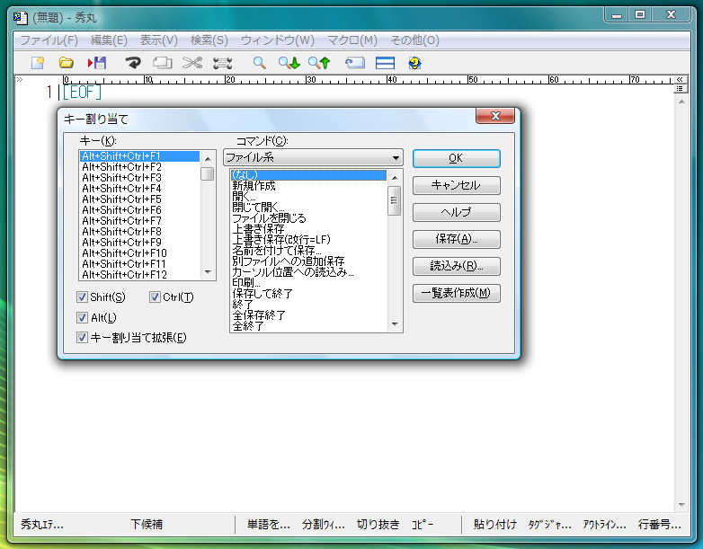Open the ファイル(F) menu
The width and height of the screenshot is (703, 549).
[49, 40]
